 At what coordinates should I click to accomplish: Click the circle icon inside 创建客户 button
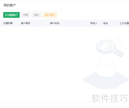tap(6, 15)
